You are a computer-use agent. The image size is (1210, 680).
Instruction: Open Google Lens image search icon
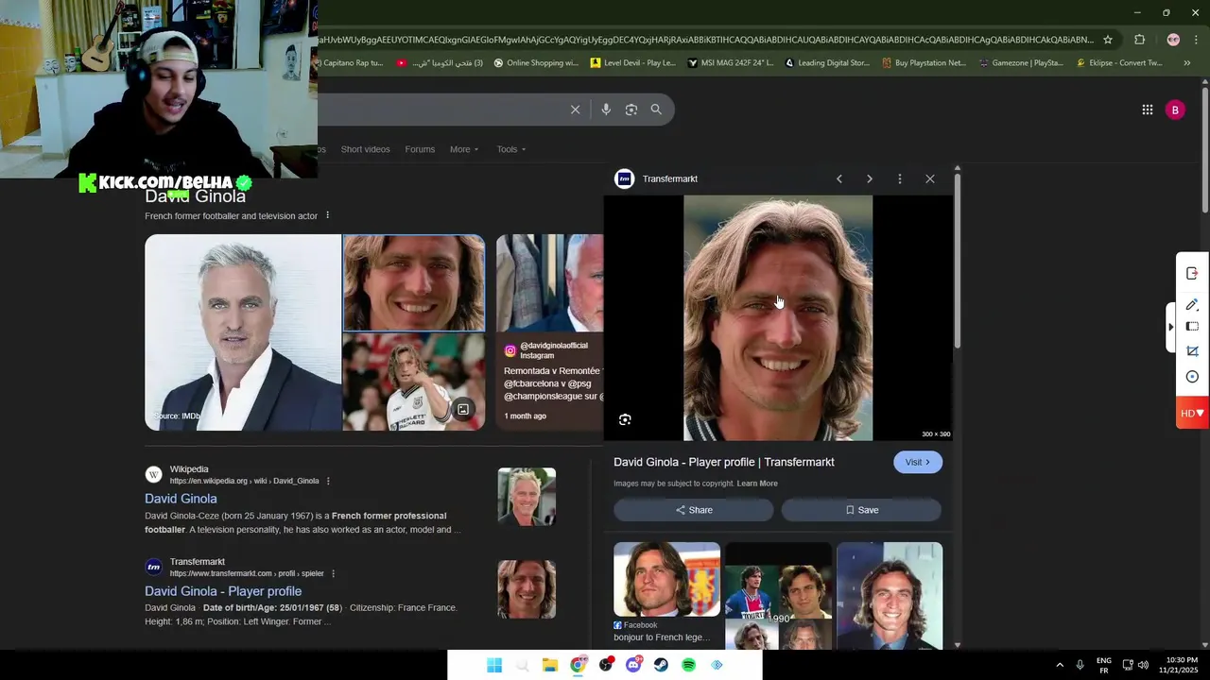point(631,110)
